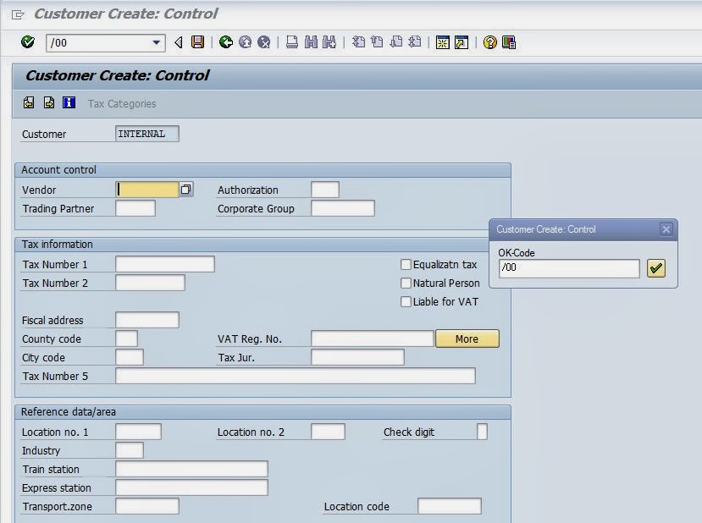Mark the customer as Liable for VAT

(x=406, y=301)
